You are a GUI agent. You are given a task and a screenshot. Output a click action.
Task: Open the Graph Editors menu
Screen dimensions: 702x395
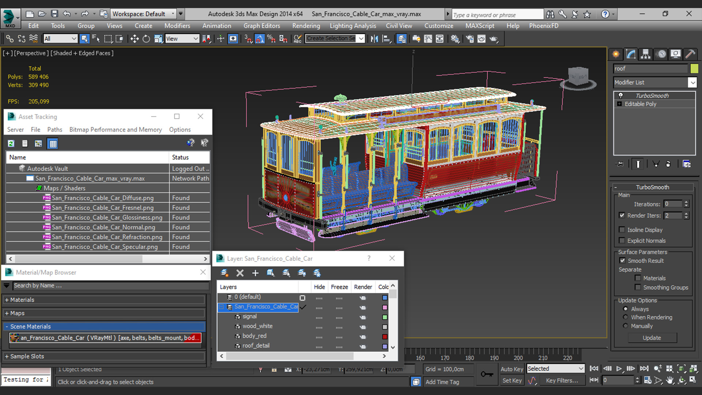click(262, 26)
